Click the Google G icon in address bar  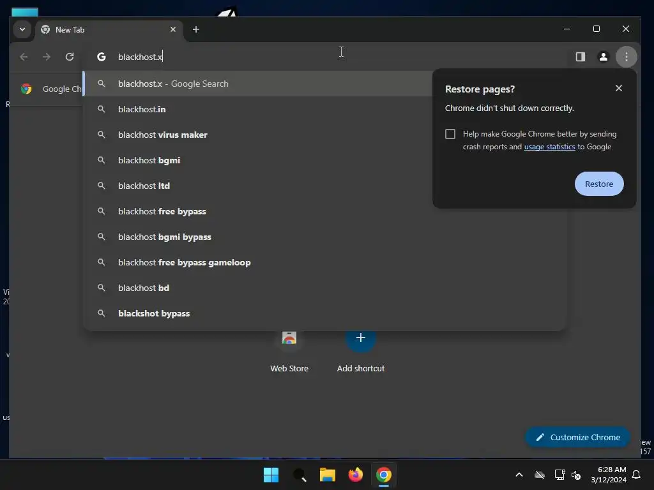point(102,57)
